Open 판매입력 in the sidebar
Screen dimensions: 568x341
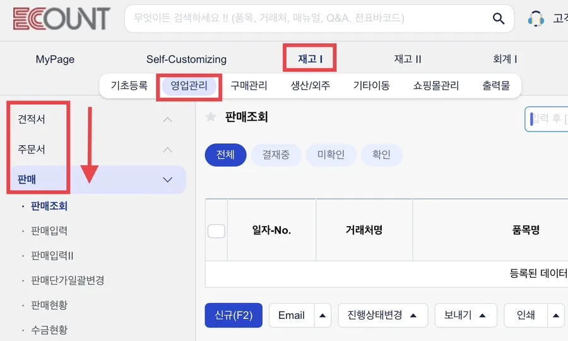point(49,231)
